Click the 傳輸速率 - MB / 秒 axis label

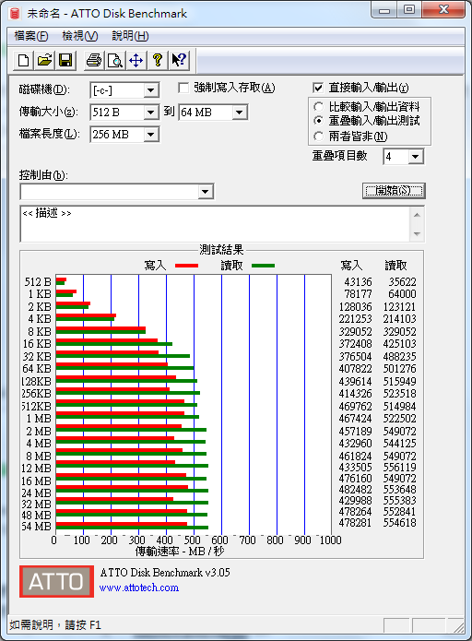[x=180, y=552]
